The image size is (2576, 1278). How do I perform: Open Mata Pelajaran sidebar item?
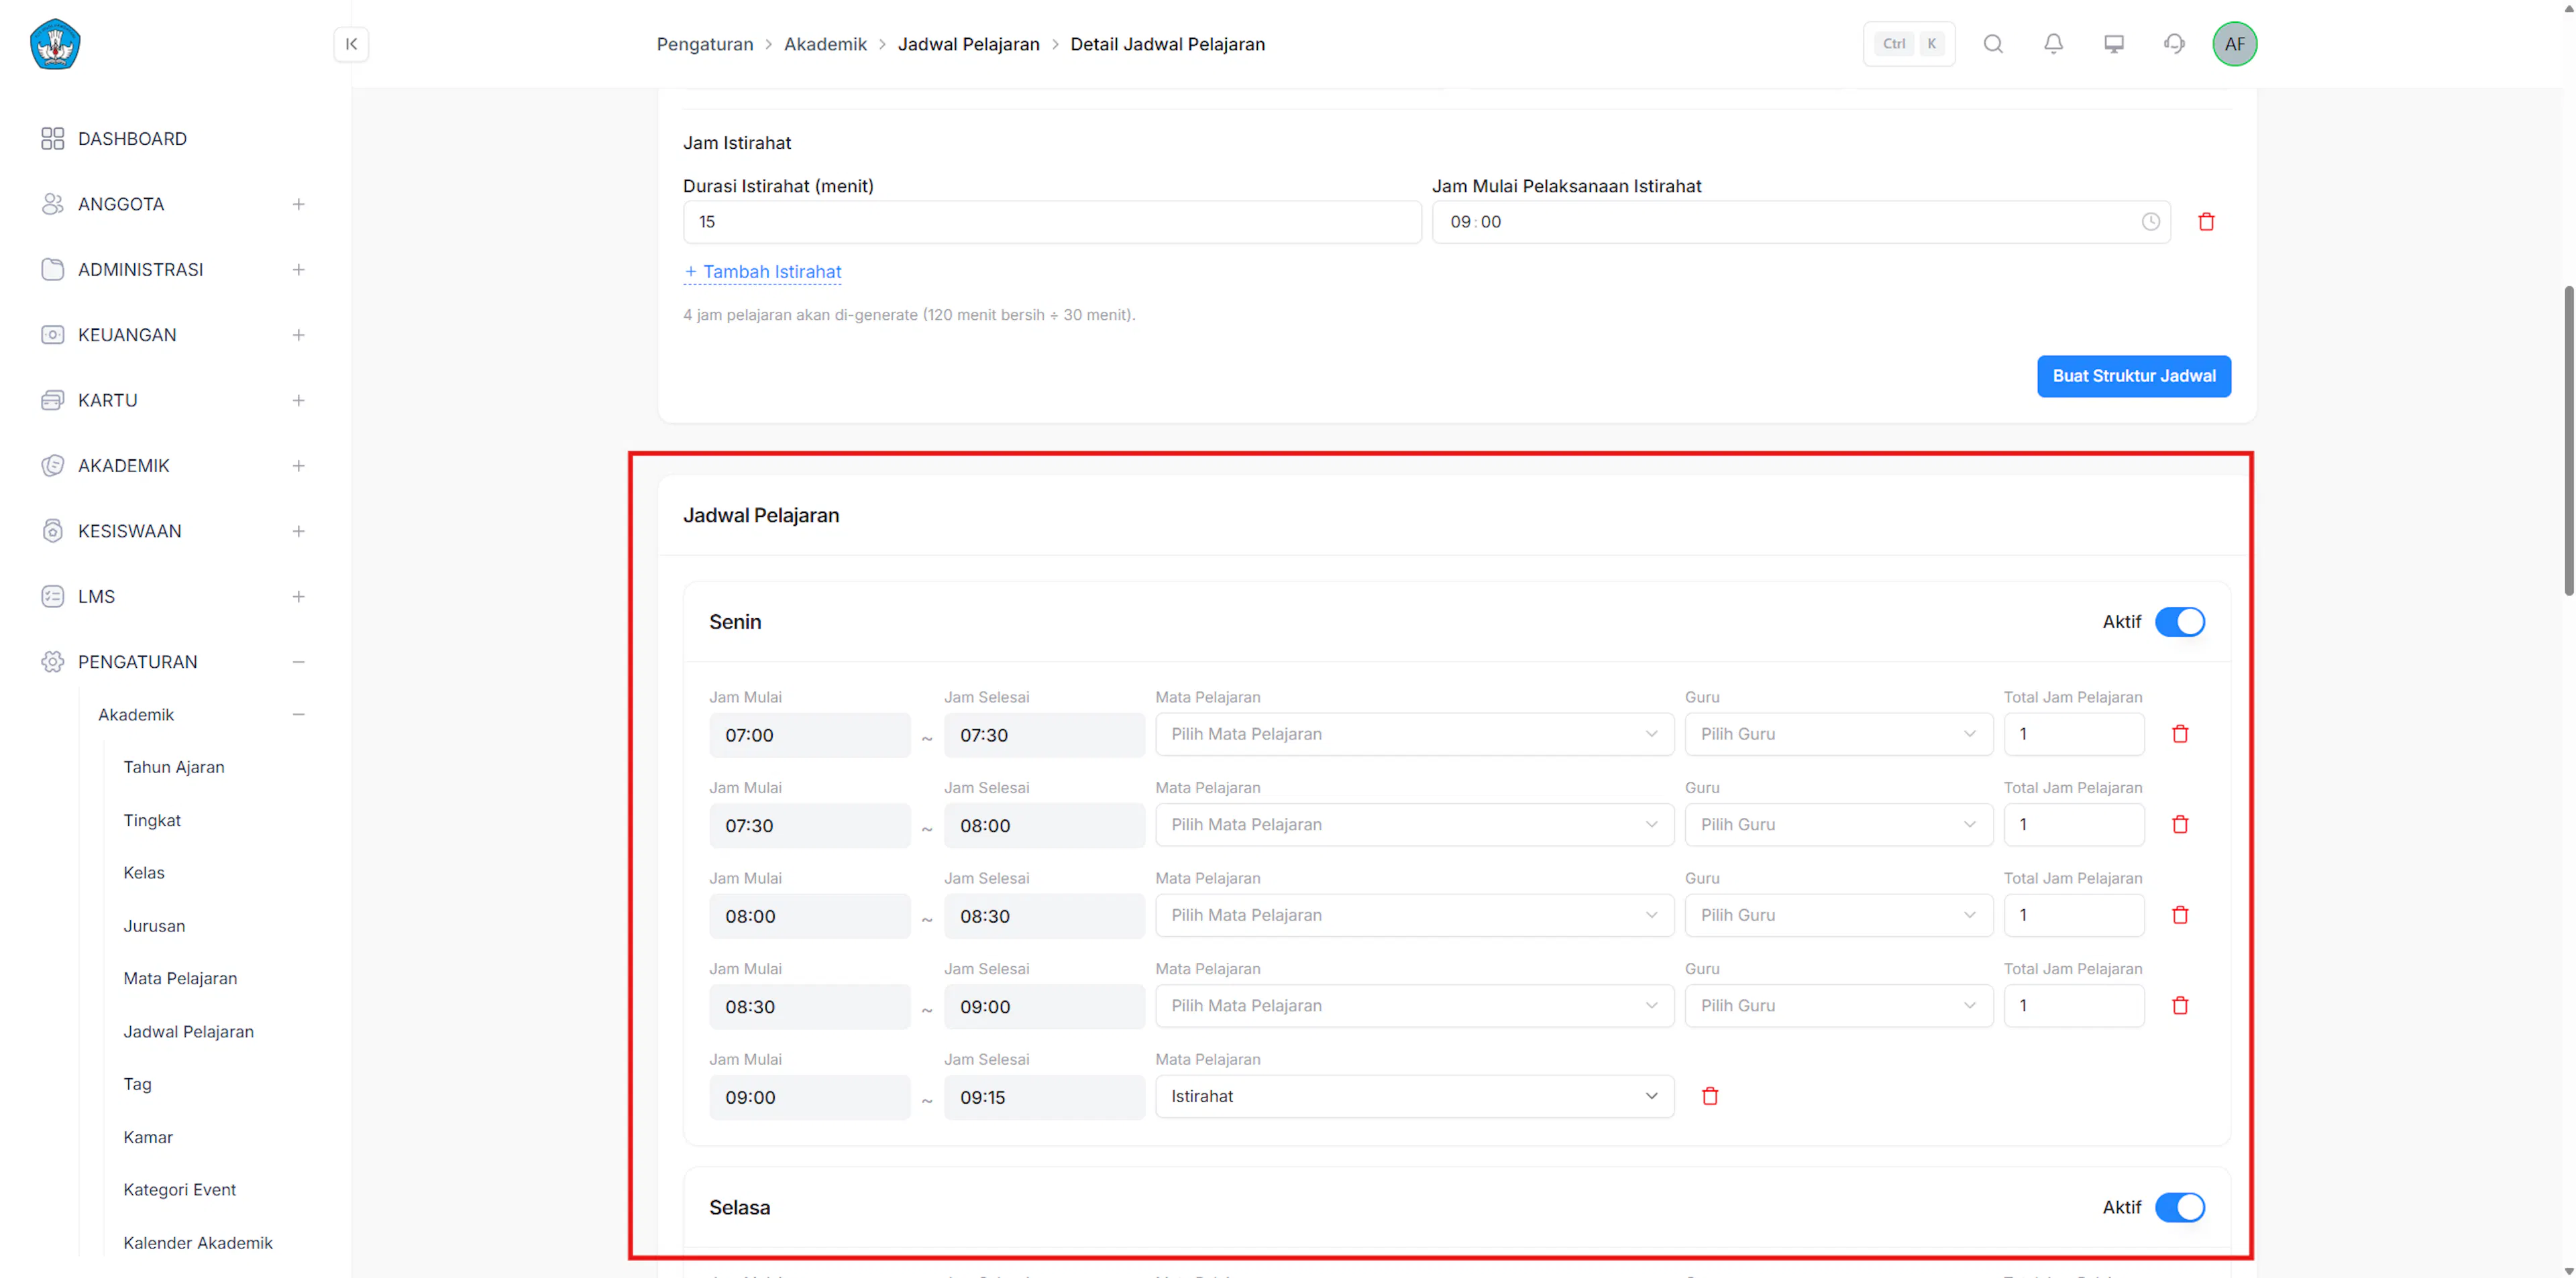click(180, 978)
